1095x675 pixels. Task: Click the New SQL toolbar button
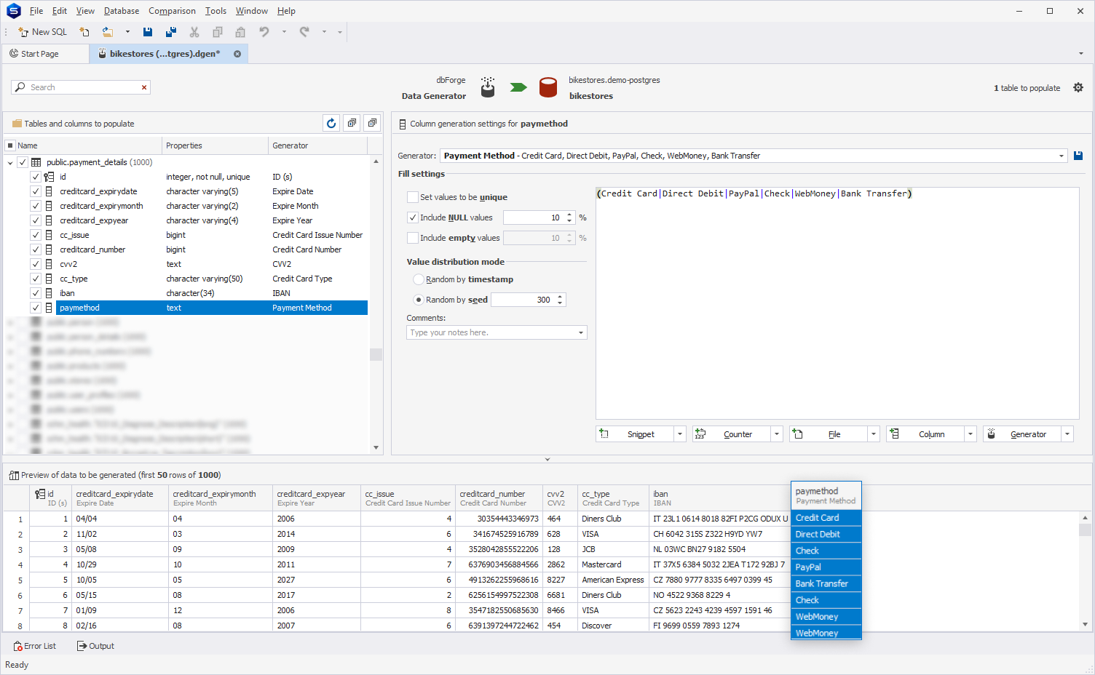point(42,32)
